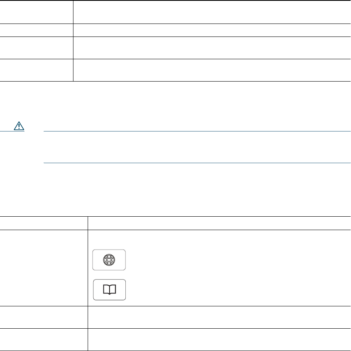Screen dimensions: 351x351
Task: Click first row left cell of upper table
Action: click(x=37, y=12)
